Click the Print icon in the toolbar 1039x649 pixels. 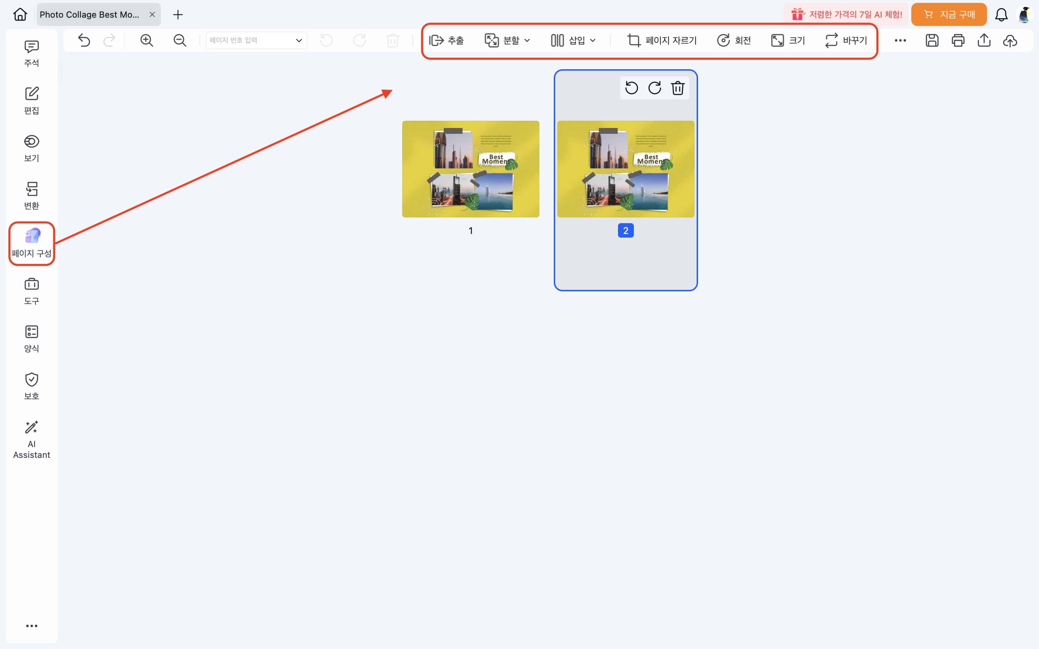(958, 40)
